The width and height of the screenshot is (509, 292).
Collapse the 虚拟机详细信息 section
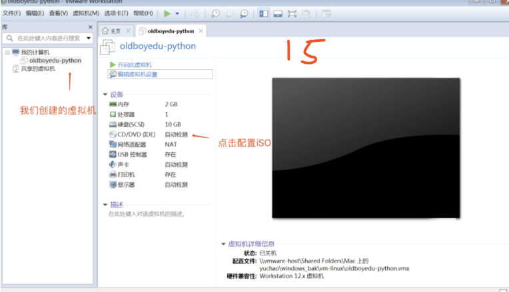[x=223, y=243]
